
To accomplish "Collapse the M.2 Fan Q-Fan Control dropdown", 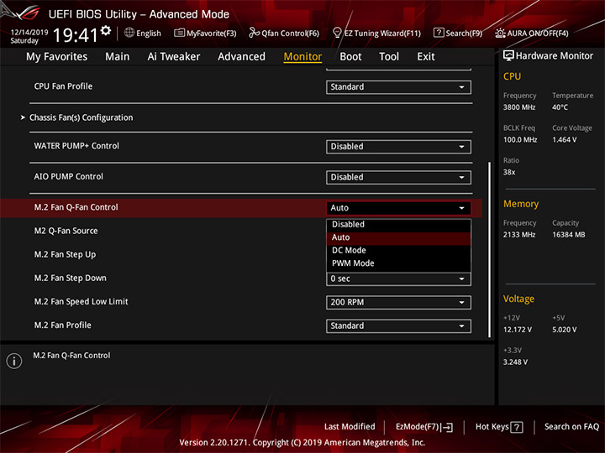I will tap(398, 208).
